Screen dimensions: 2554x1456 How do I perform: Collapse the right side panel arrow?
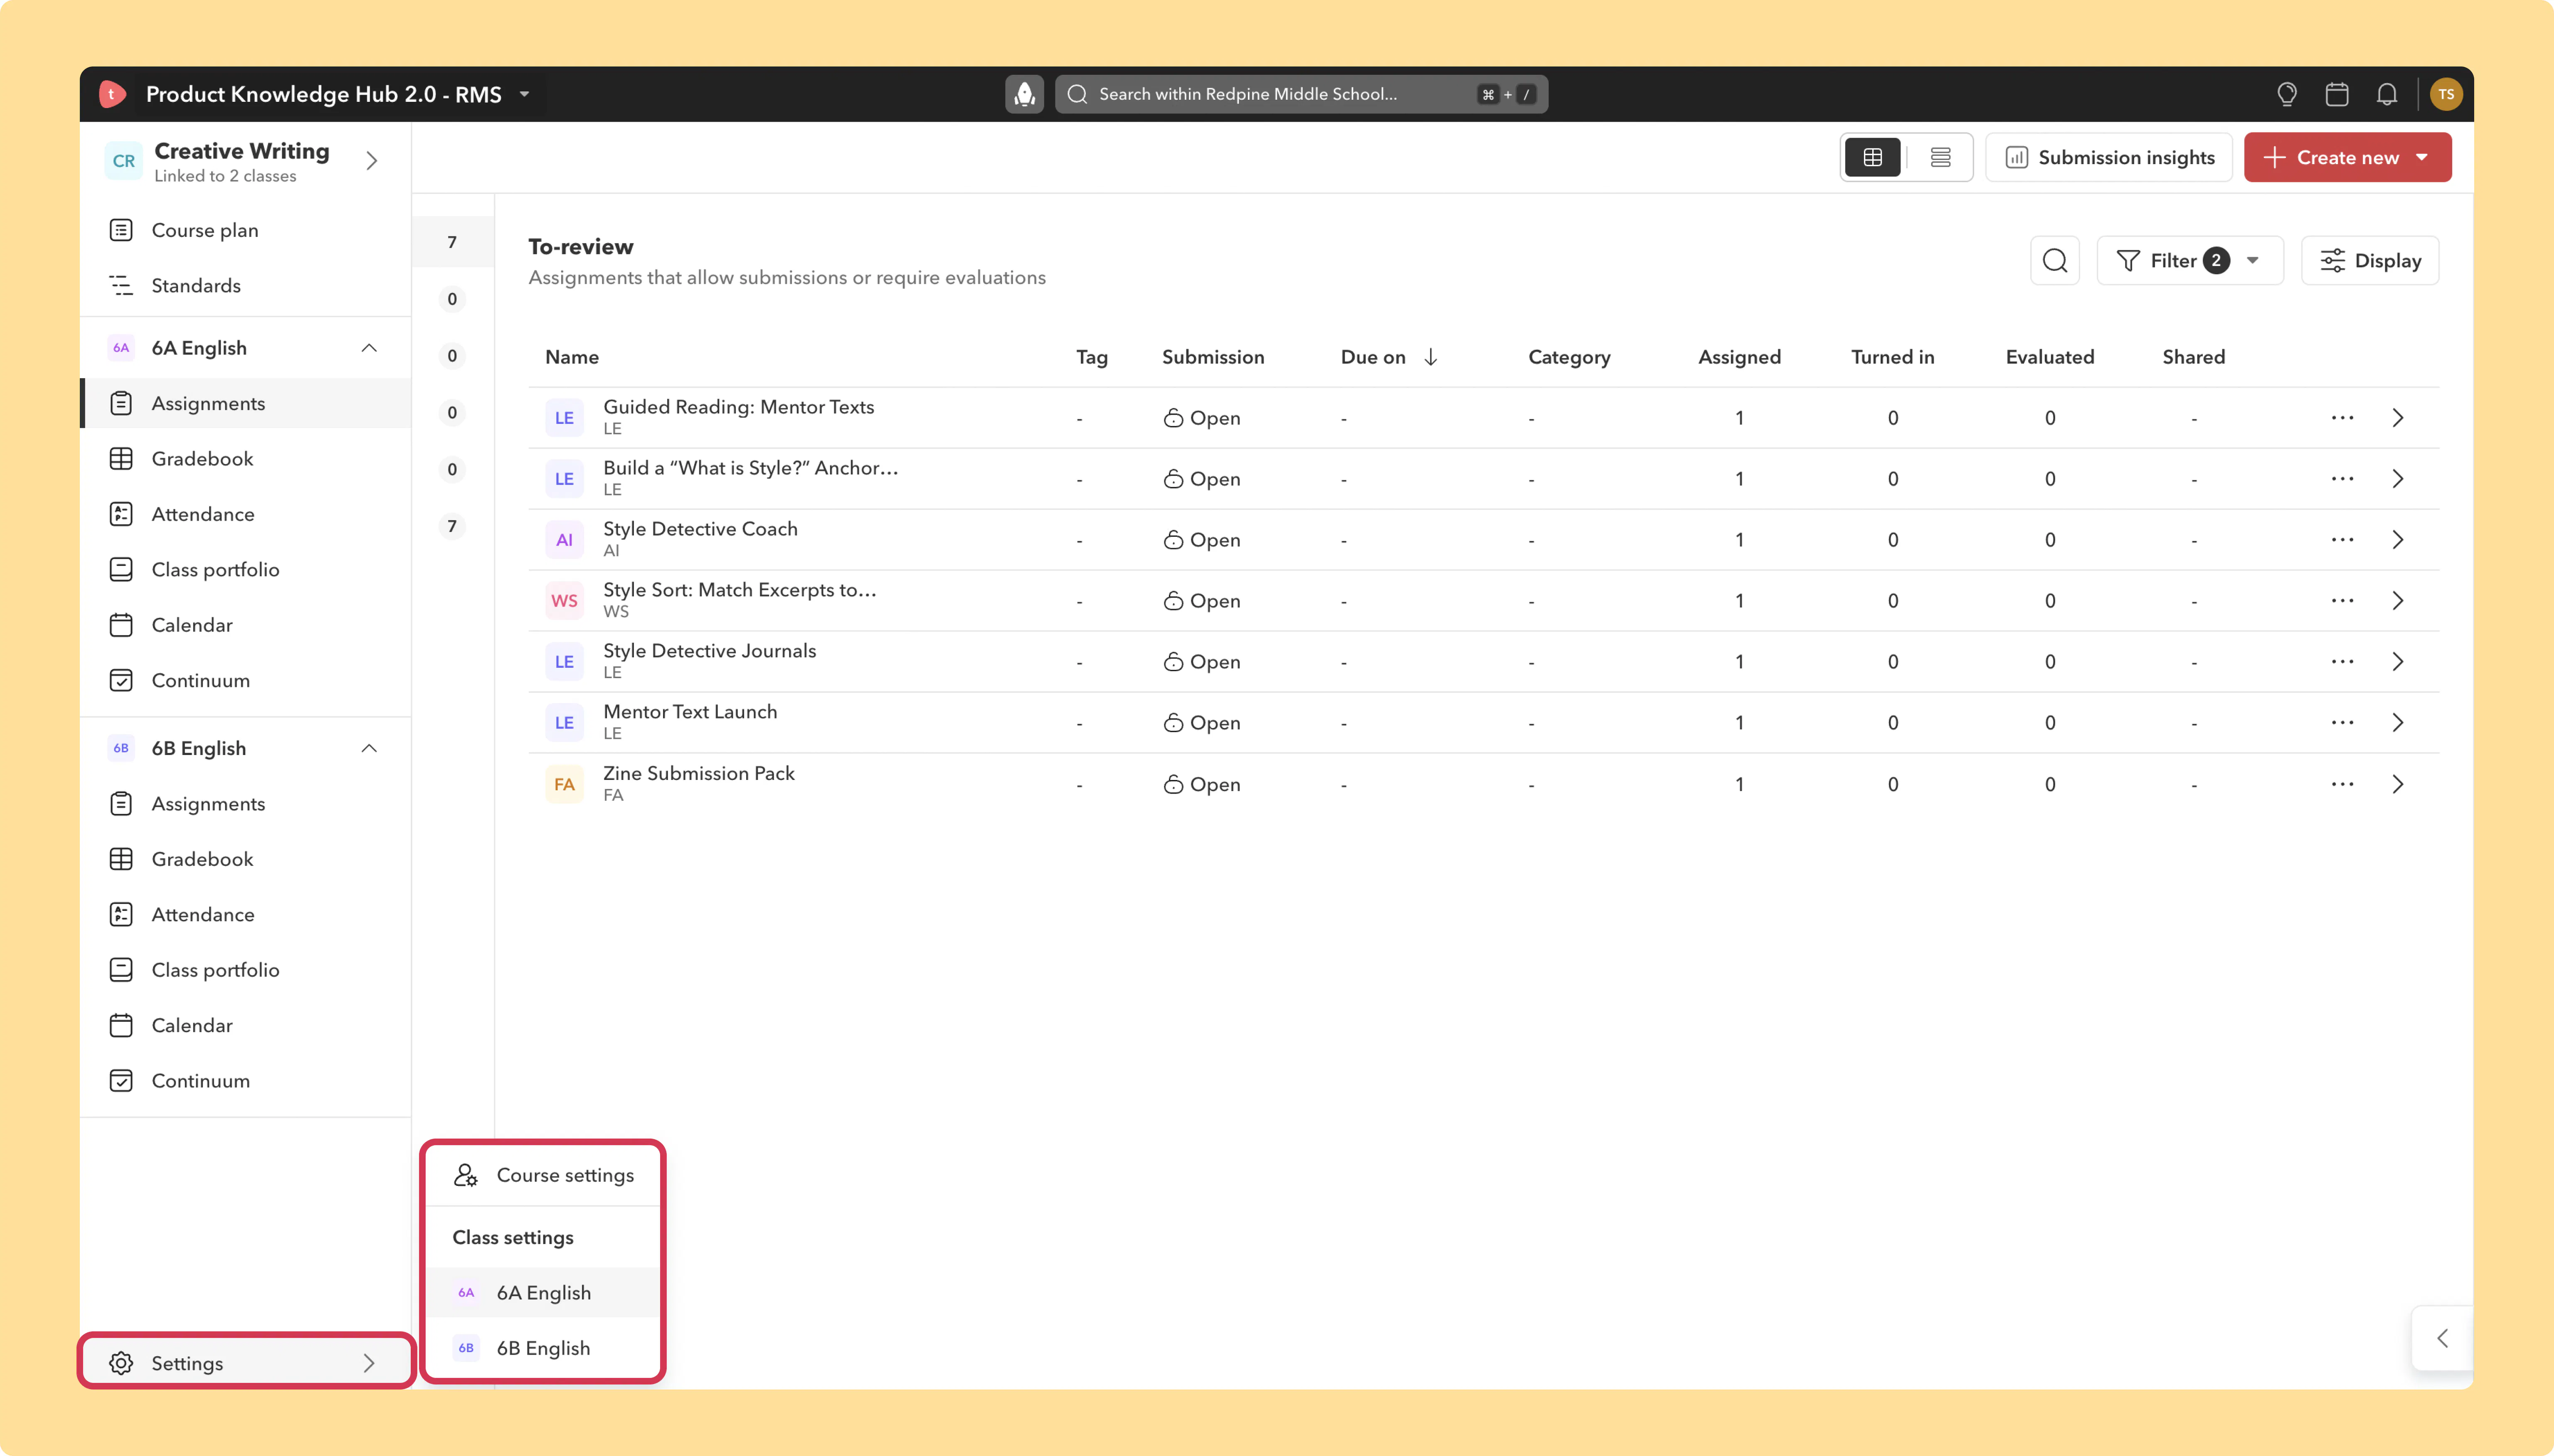[2443, 1338]
